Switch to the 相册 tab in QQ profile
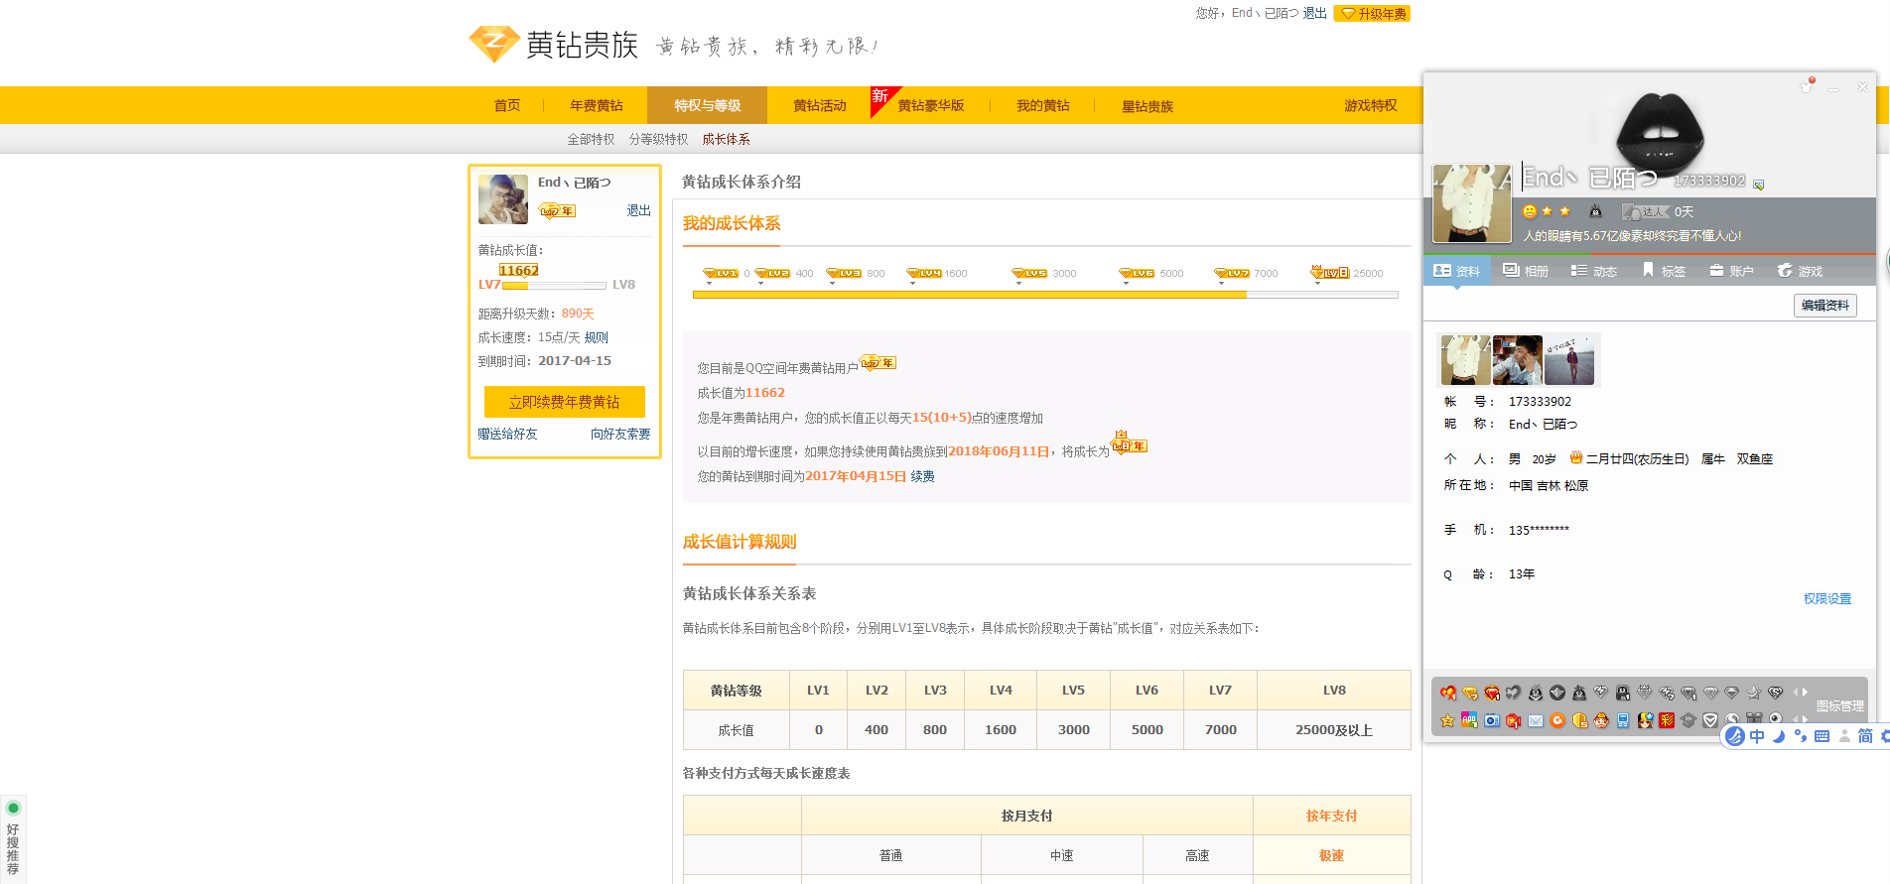 point(1526,271)
